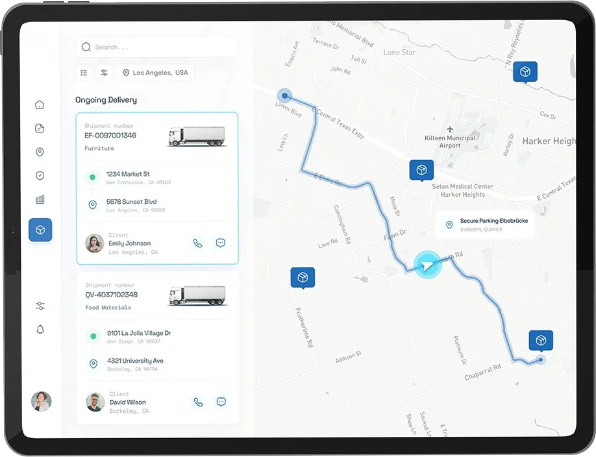Open the location pin sidebar icon
This screenshot has width=596, height=457.
click(40, 153)
